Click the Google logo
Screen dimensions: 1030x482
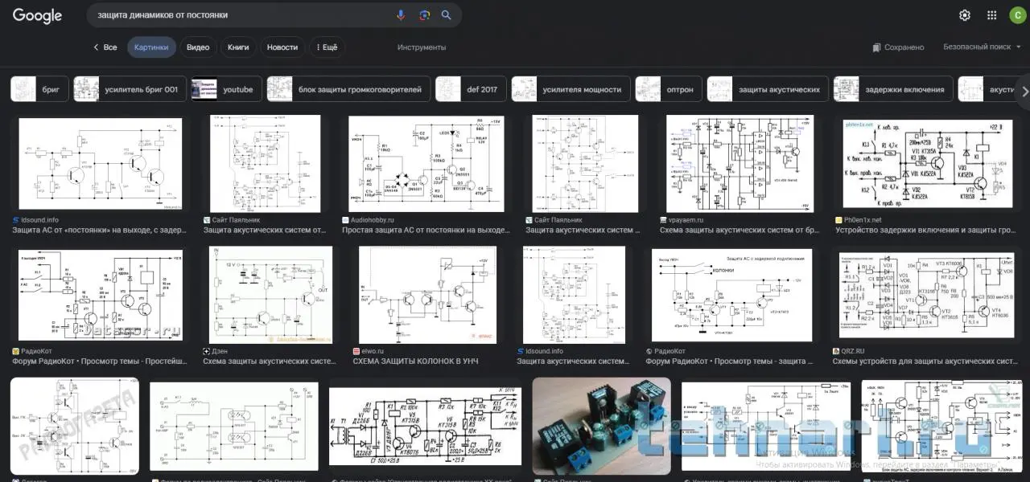pyautogui.click(x=37, y=15)
